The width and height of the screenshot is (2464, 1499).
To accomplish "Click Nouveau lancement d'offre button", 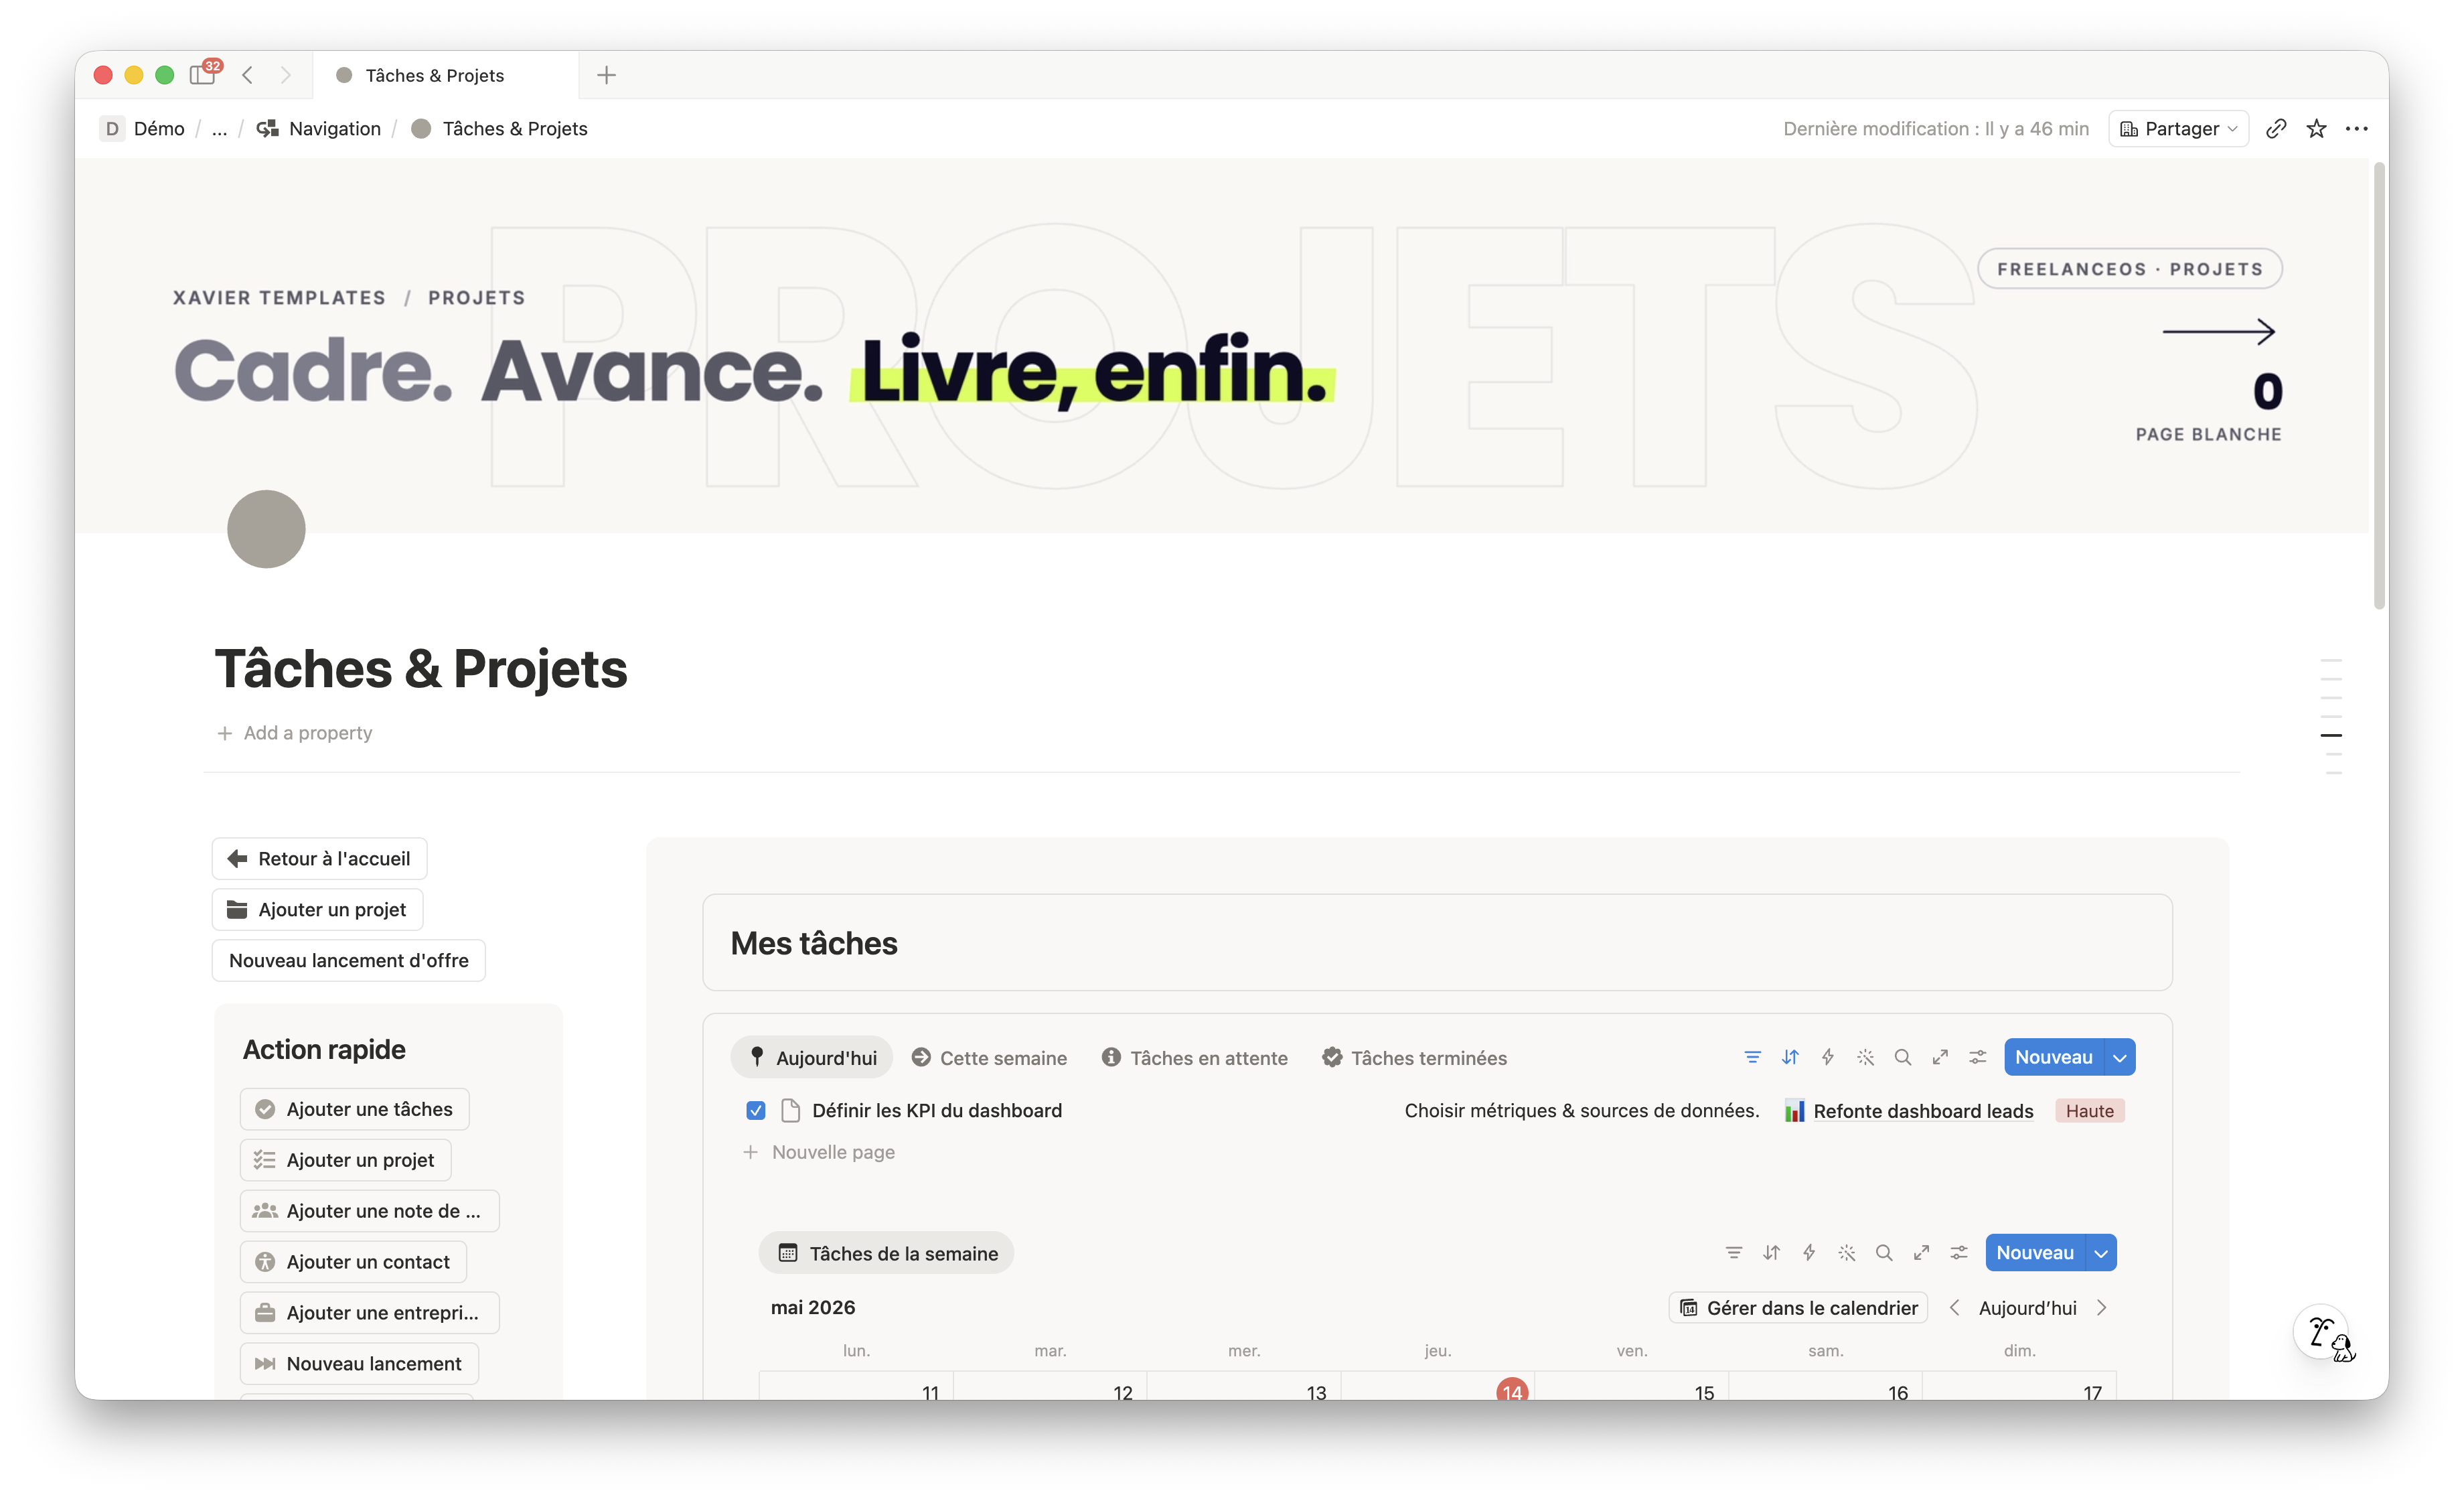I will click(x=349, y=960).
